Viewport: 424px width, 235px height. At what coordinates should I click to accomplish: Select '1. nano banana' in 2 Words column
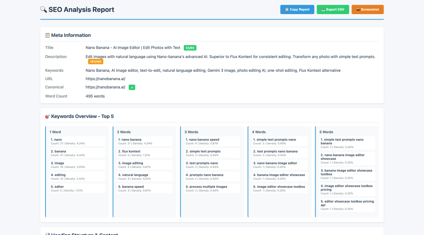coord(144,142)
